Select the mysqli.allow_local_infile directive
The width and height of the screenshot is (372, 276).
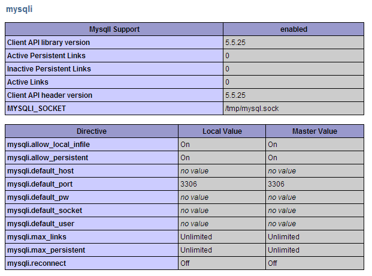[49, 145]
